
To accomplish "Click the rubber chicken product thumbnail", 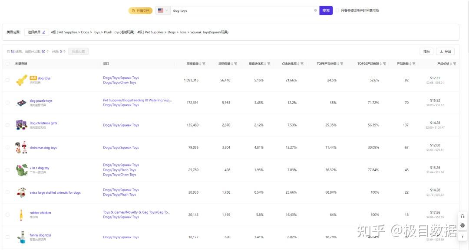I will coord(20,214).
